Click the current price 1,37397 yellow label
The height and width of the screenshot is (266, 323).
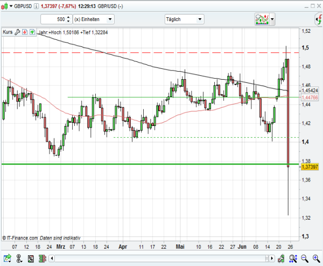pos(310,166)
